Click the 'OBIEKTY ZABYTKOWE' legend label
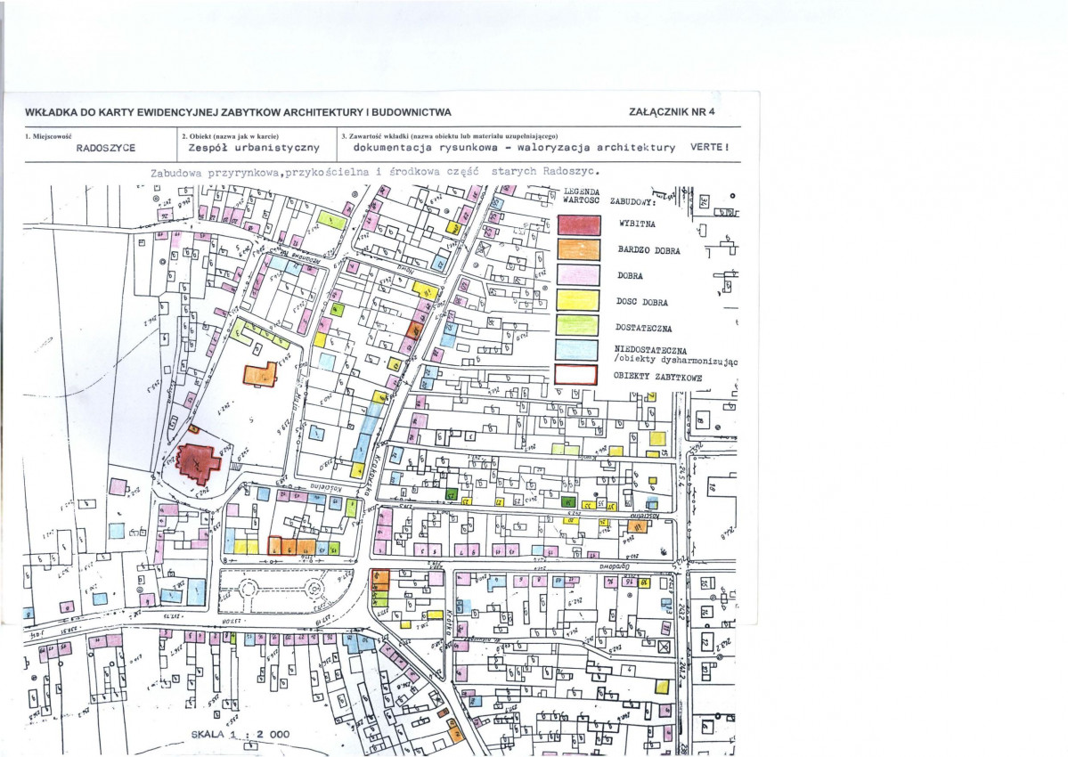The width and height of the screenshot is (1068, 757). [657, 377]
